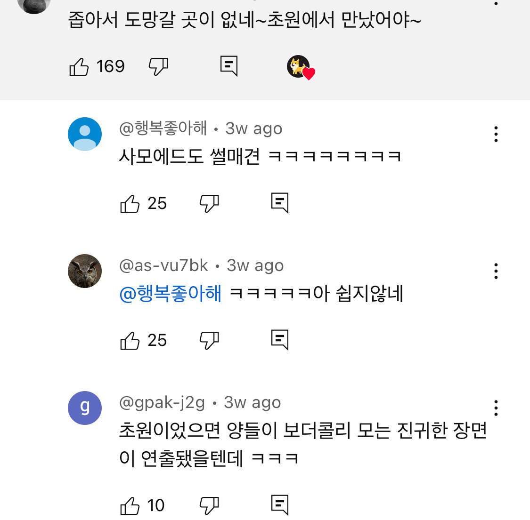Like the comment by @행복좋아해
Image resolution: width=530 pixels, height=520 pixels.
click(x=130, y=203)
